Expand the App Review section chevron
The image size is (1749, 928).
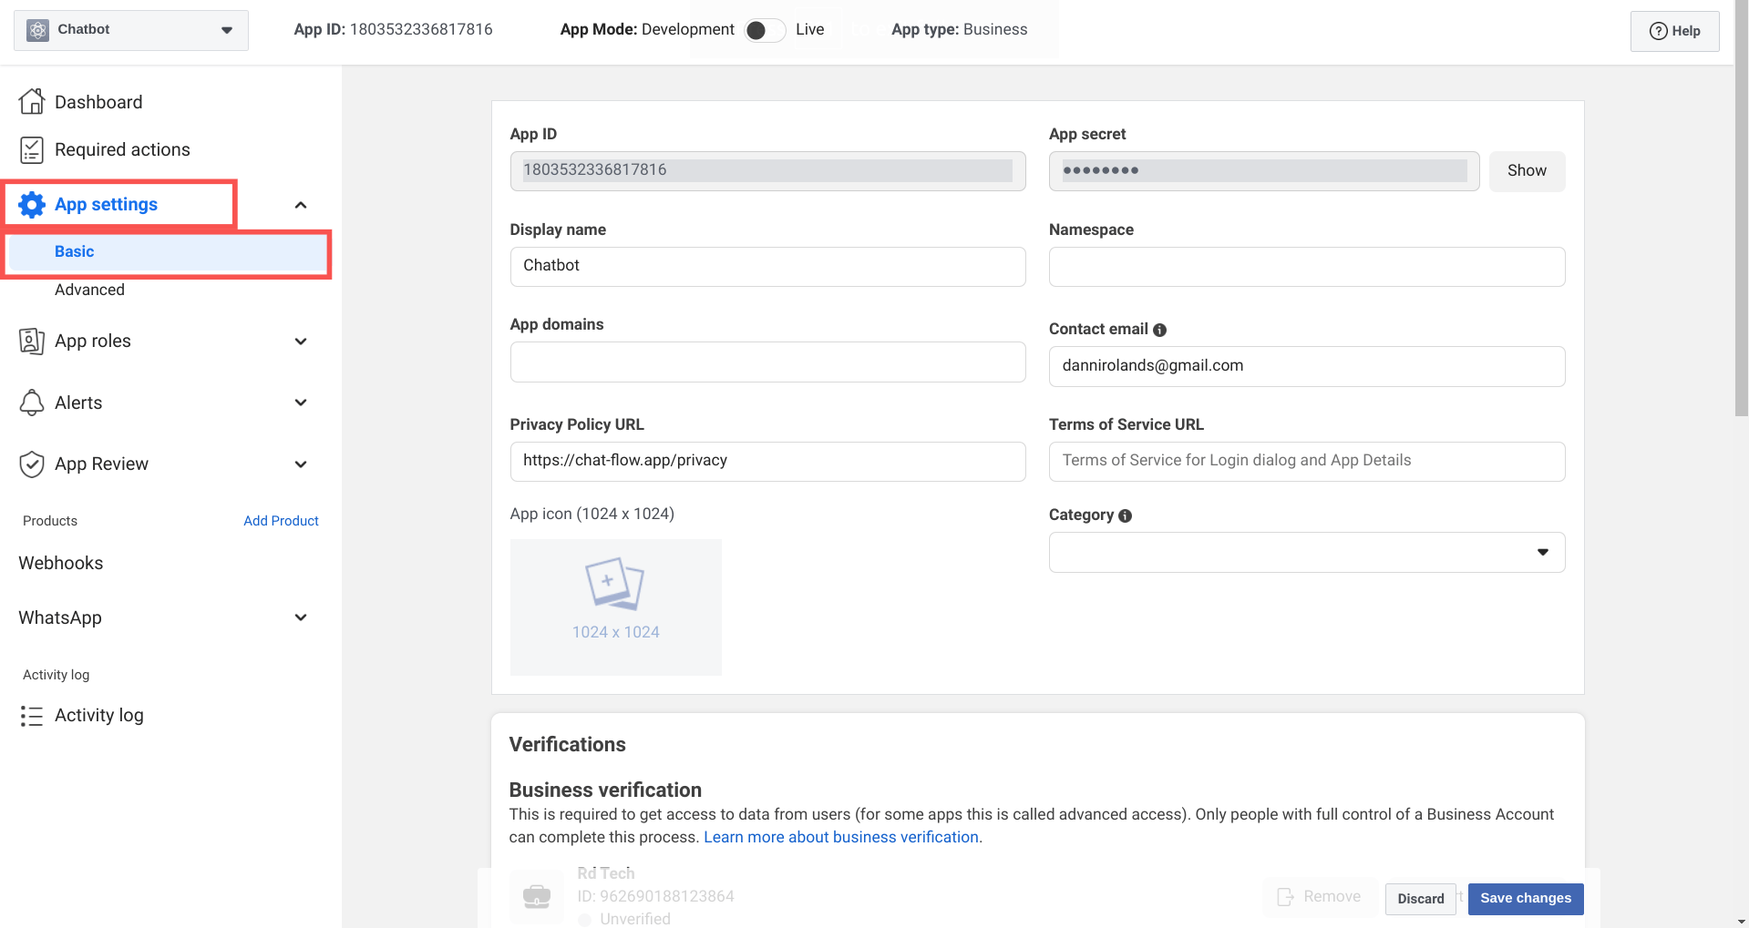tap(301, 464)
